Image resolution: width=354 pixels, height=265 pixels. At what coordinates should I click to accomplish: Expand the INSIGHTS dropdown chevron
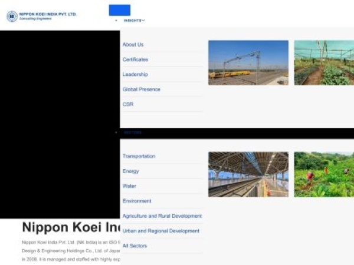click(143, 21)
